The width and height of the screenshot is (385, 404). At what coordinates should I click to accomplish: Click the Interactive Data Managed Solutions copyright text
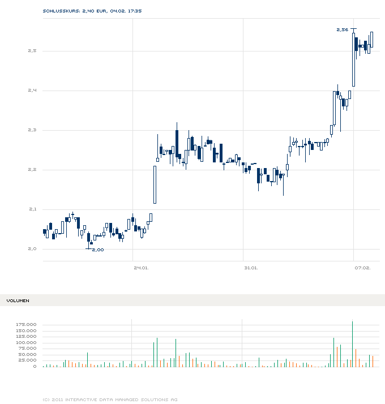pos(110,399)
